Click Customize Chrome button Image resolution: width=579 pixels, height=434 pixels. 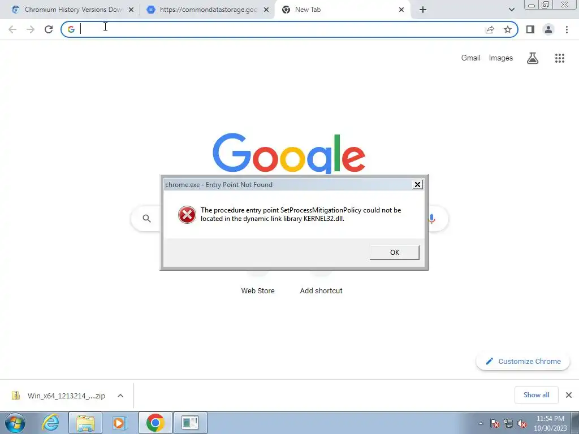(x=523, y=361)
